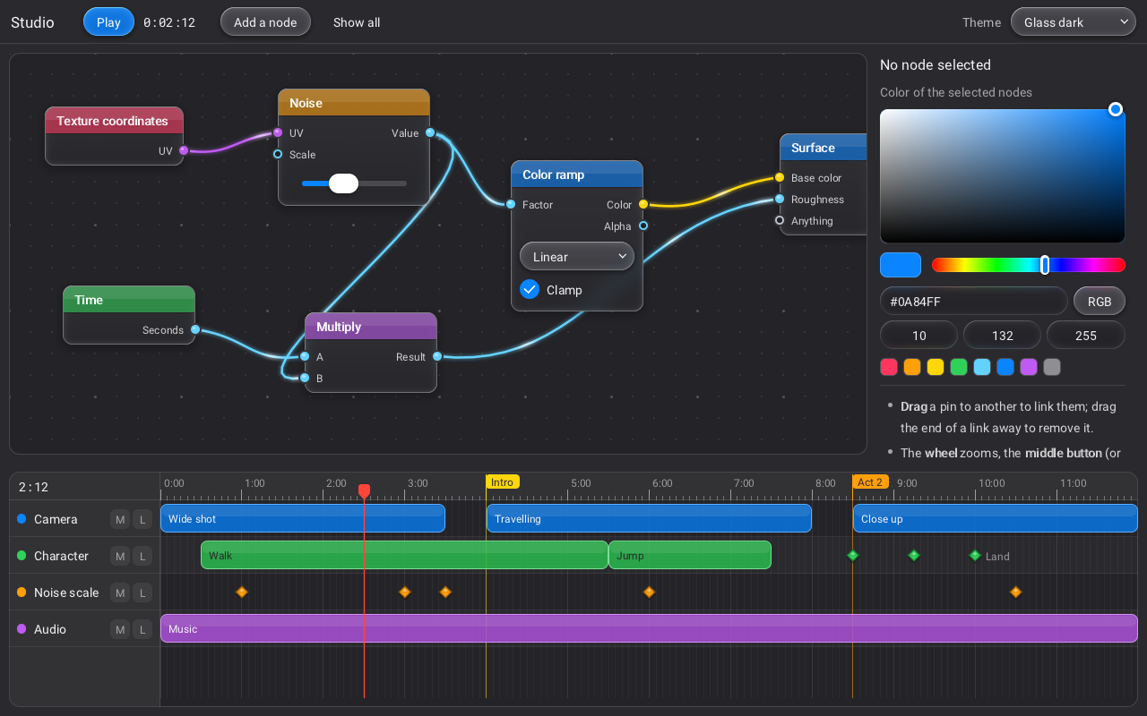Click the Add a node button
The width and height of the screenshot is (1147, 716).
pos(265,22)
